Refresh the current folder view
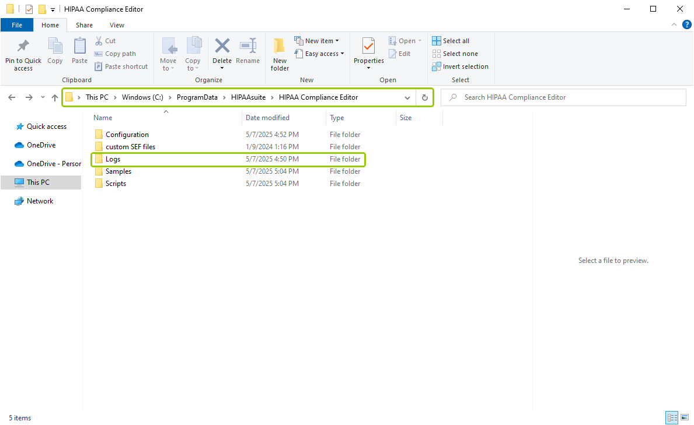The image size is (694, 425). [424, 98]
